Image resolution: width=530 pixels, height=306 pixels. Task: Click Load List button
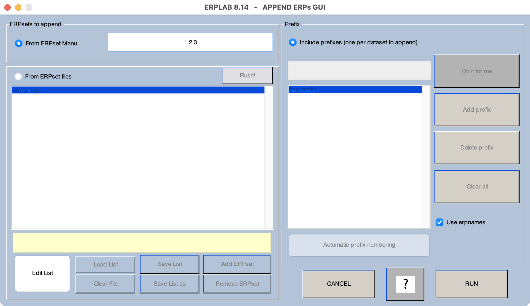(x=105, y=264)
